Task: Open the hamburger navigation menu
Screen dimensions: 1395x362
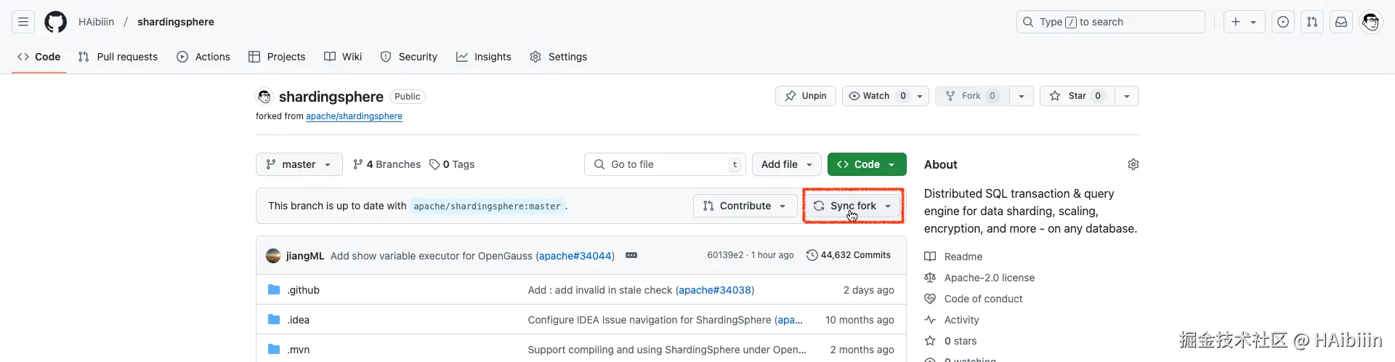Action: [x=23, y=22]
